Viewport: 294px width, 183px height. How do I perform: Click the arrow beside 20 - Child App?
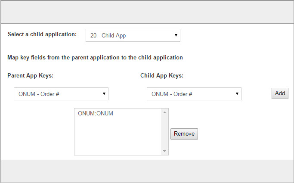click(176, 35)
